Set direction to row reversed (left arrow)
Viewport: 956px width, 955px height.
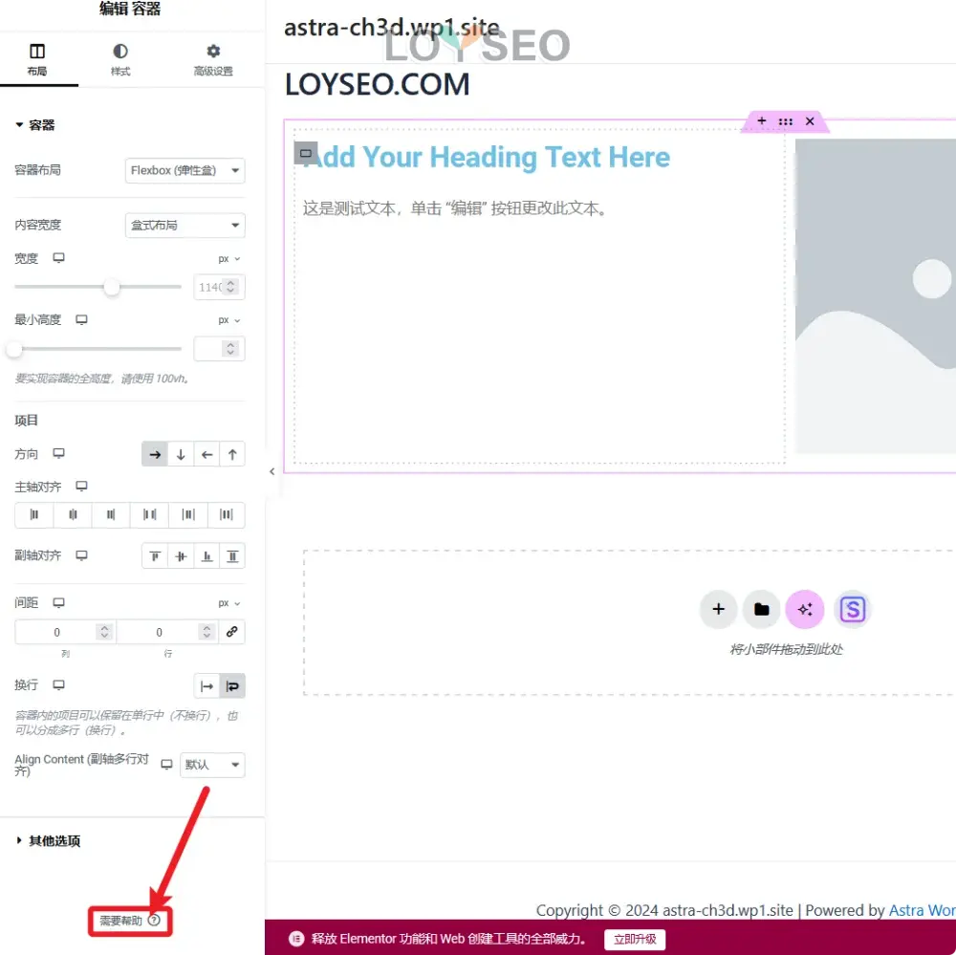[206, 454]
